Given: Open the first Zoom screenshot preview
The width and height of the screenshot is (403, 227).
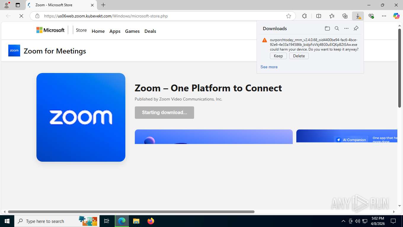Looking at the screenshot, I should coord(214,137).
